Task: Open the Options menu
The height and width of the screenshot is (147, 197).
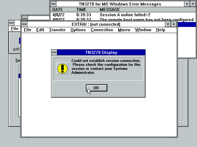Action: pyautogui.click(x=78, y=30)
